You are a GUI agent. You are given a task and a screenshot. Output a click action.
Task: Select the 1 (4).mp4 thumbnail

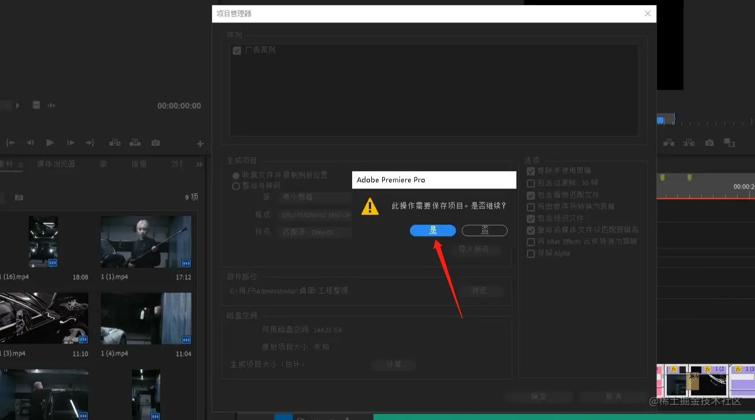tap(146, 318)
